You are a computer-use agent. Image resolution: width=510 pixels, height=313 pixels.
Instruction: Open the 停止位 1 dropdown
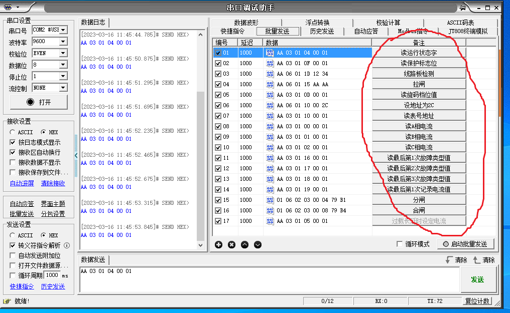point(63,76)
